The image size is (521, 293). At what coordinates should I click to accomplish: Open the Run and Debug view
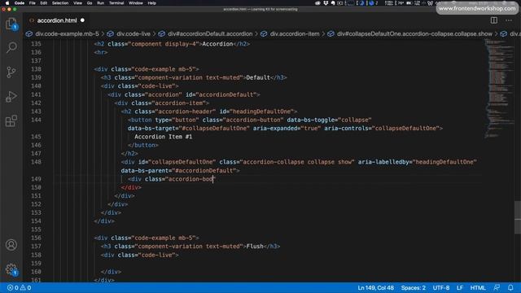(11, 97)
